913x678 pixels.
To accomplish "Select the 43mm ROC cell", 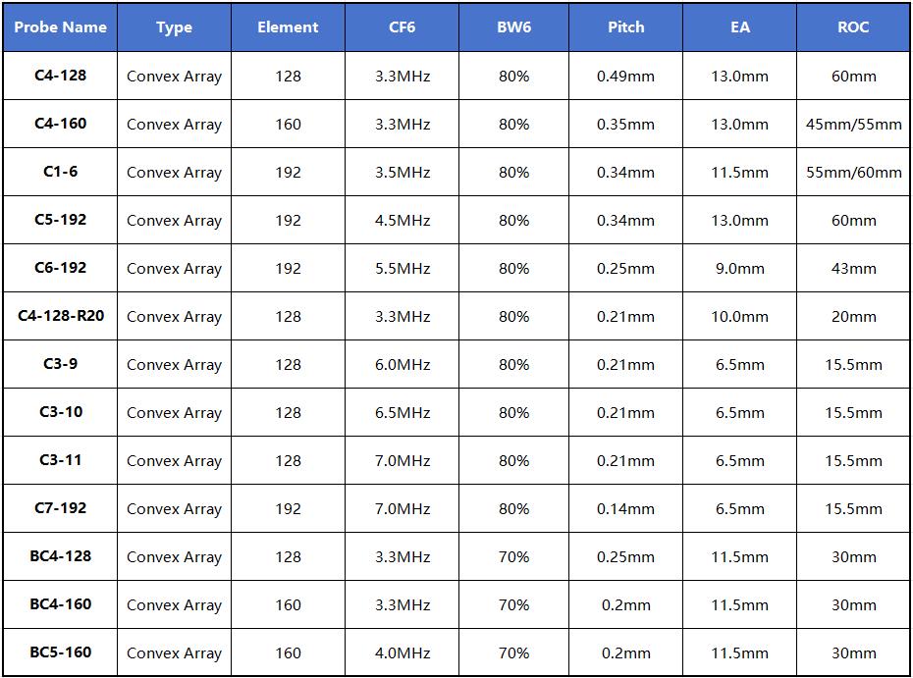I will tap(853, 269).
